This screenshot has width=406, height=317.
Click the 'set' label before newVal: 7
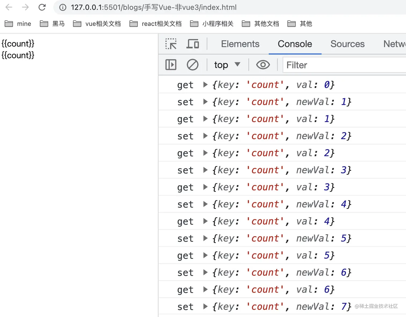point(185,307)
